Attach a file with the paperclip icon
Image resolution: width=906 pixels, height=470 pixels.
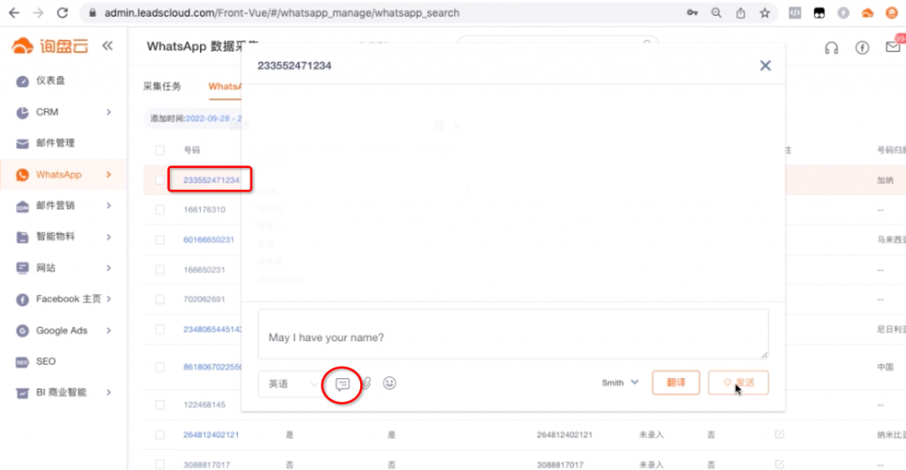pyautogui.click(x=367, y=383)
